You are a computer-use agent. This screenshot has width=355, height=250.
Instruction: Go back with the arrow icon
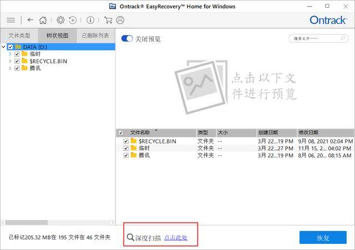point(31,20)
